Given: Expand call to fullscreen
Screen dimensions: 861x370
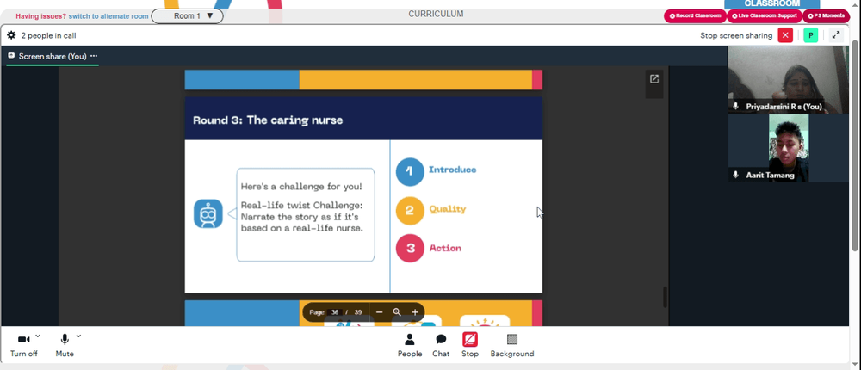Looking at the screenshot, I should pos(836,35).
